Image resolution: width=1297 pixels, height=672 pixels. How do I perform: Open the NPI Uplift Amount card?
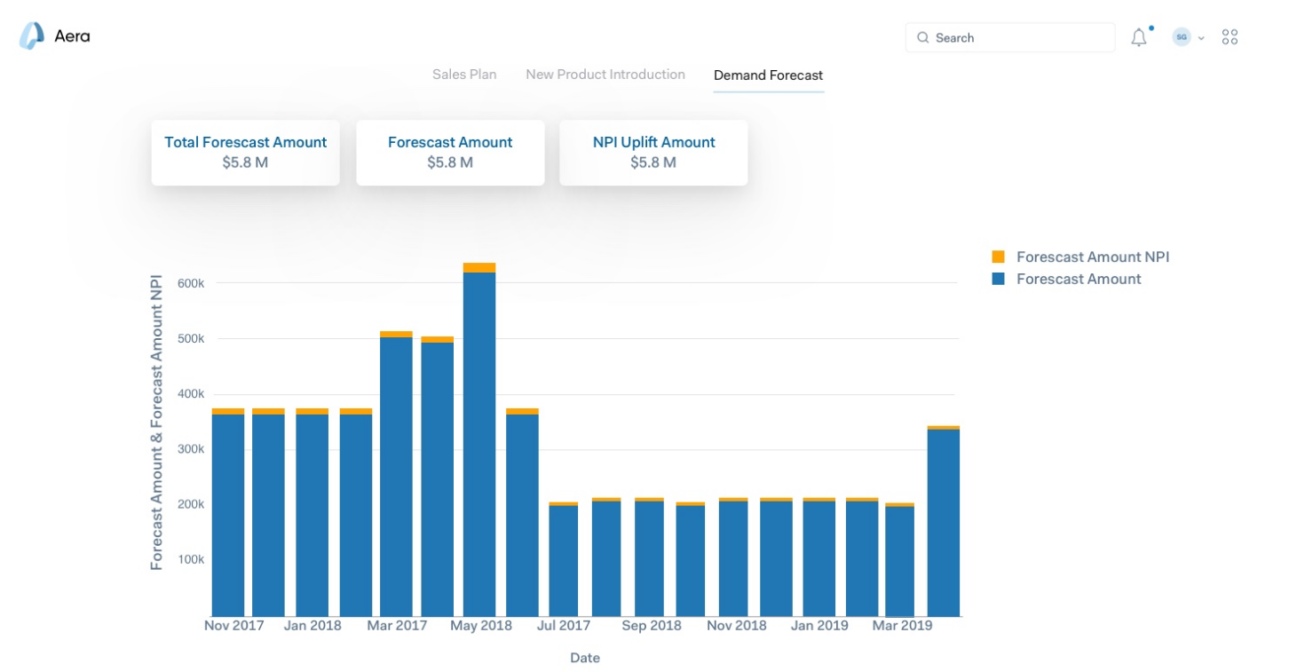(x=653, y=152)
